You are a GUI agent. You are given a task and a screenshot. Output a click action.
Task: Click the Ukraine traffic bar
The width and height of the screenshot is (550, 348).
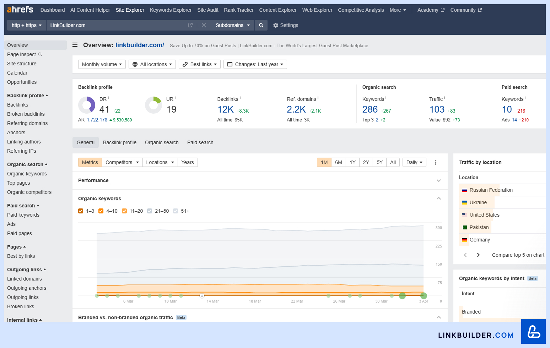[x=477, y=202]
